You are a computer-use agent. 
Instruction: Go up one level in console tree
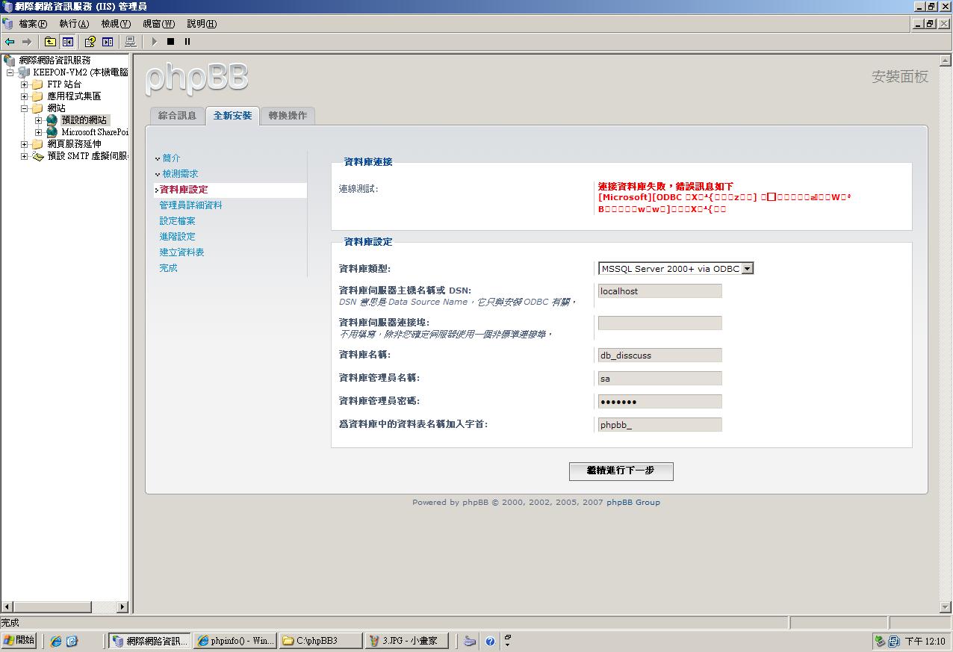click(50, 42)
